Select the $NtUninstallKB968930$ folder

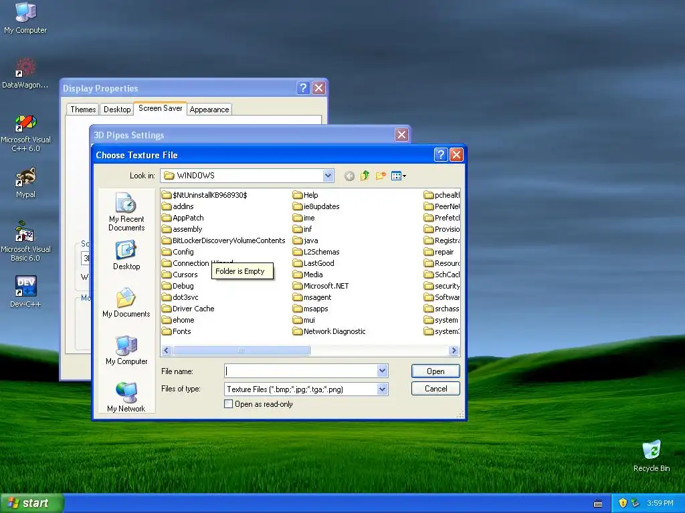click(x=205, y=195)
